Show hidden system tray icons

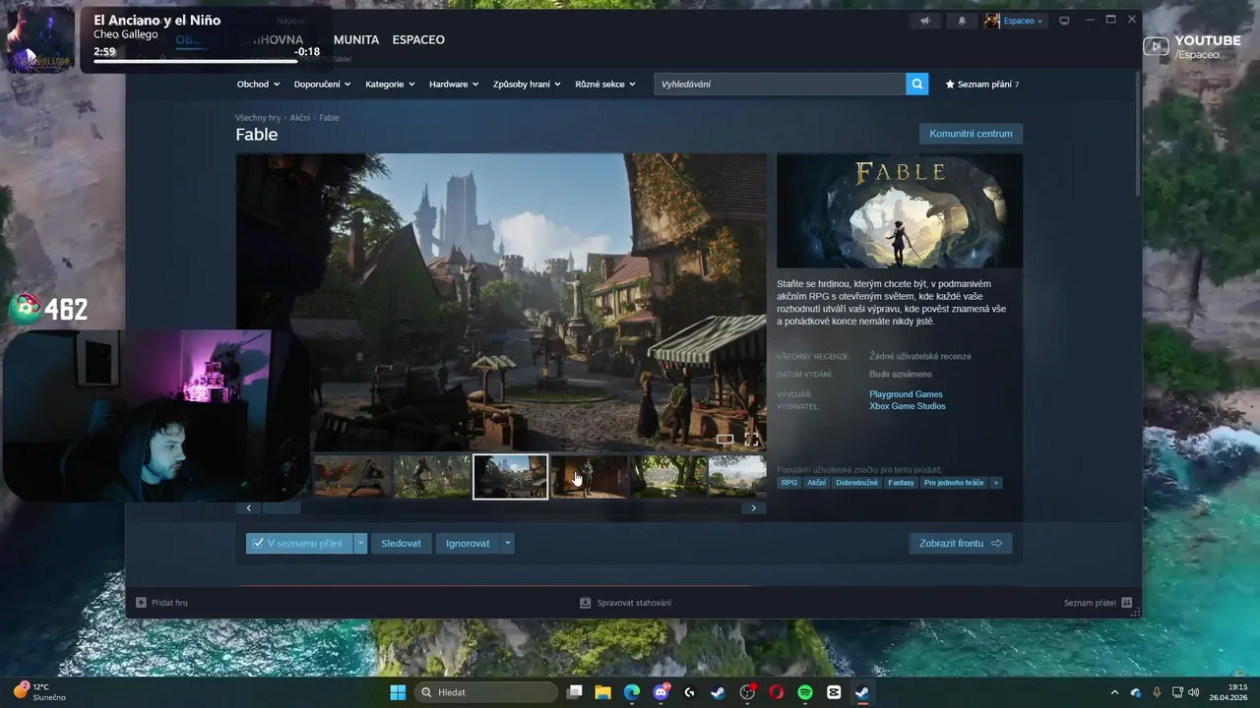tap(1114, 692)
